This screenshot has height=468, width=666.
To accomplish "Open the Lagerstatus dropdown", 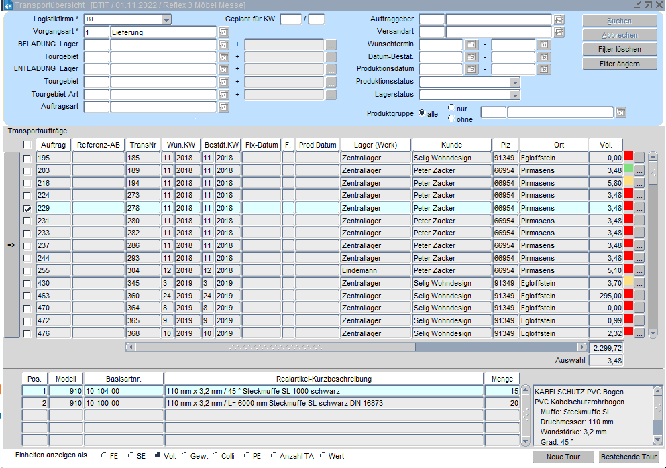I will [514, 95].
